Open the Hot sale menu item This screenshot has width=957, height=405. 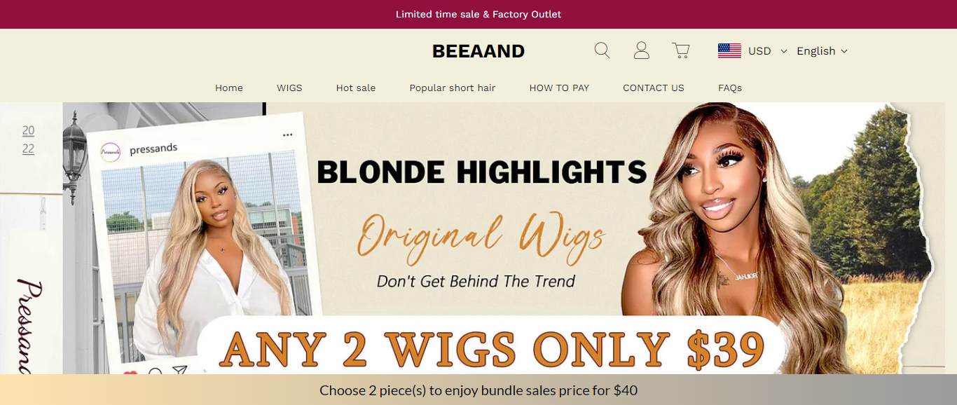(x=356, y=88)
